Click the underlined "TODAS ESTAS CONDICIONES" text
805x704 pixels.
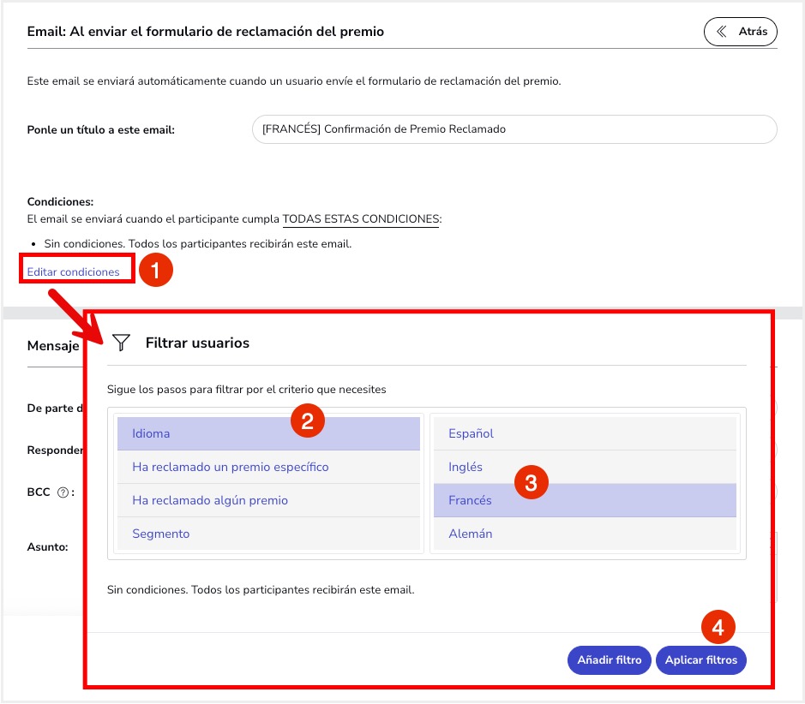pyautogui.click(x=360, y=218)
